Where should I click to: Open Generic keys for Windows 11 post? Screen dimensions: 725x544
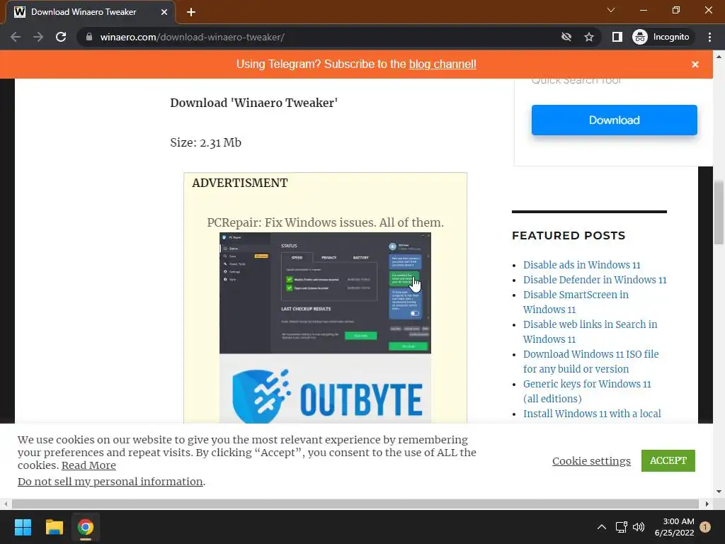[587, 391]
